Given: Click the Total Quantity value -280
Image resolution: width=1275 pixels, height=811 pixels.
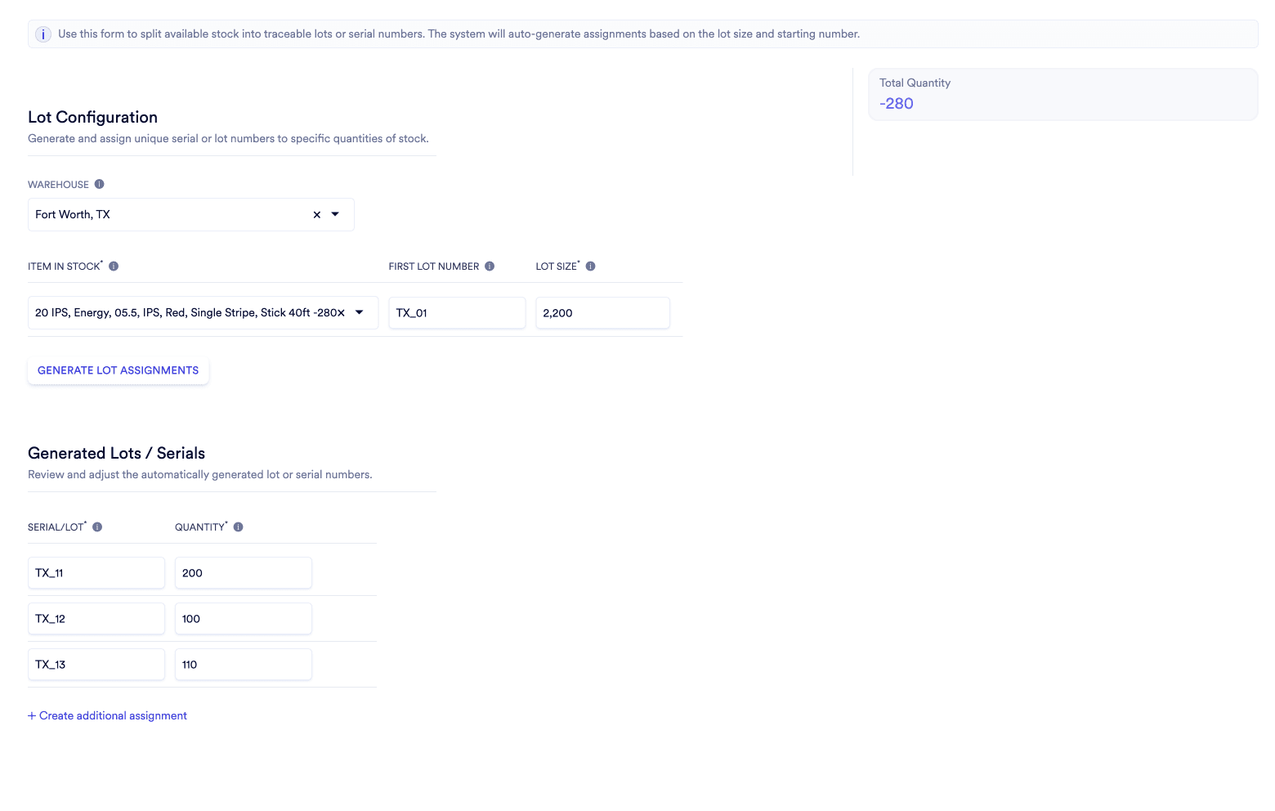Looking at the screenshot, I should (x=897, y=104).
